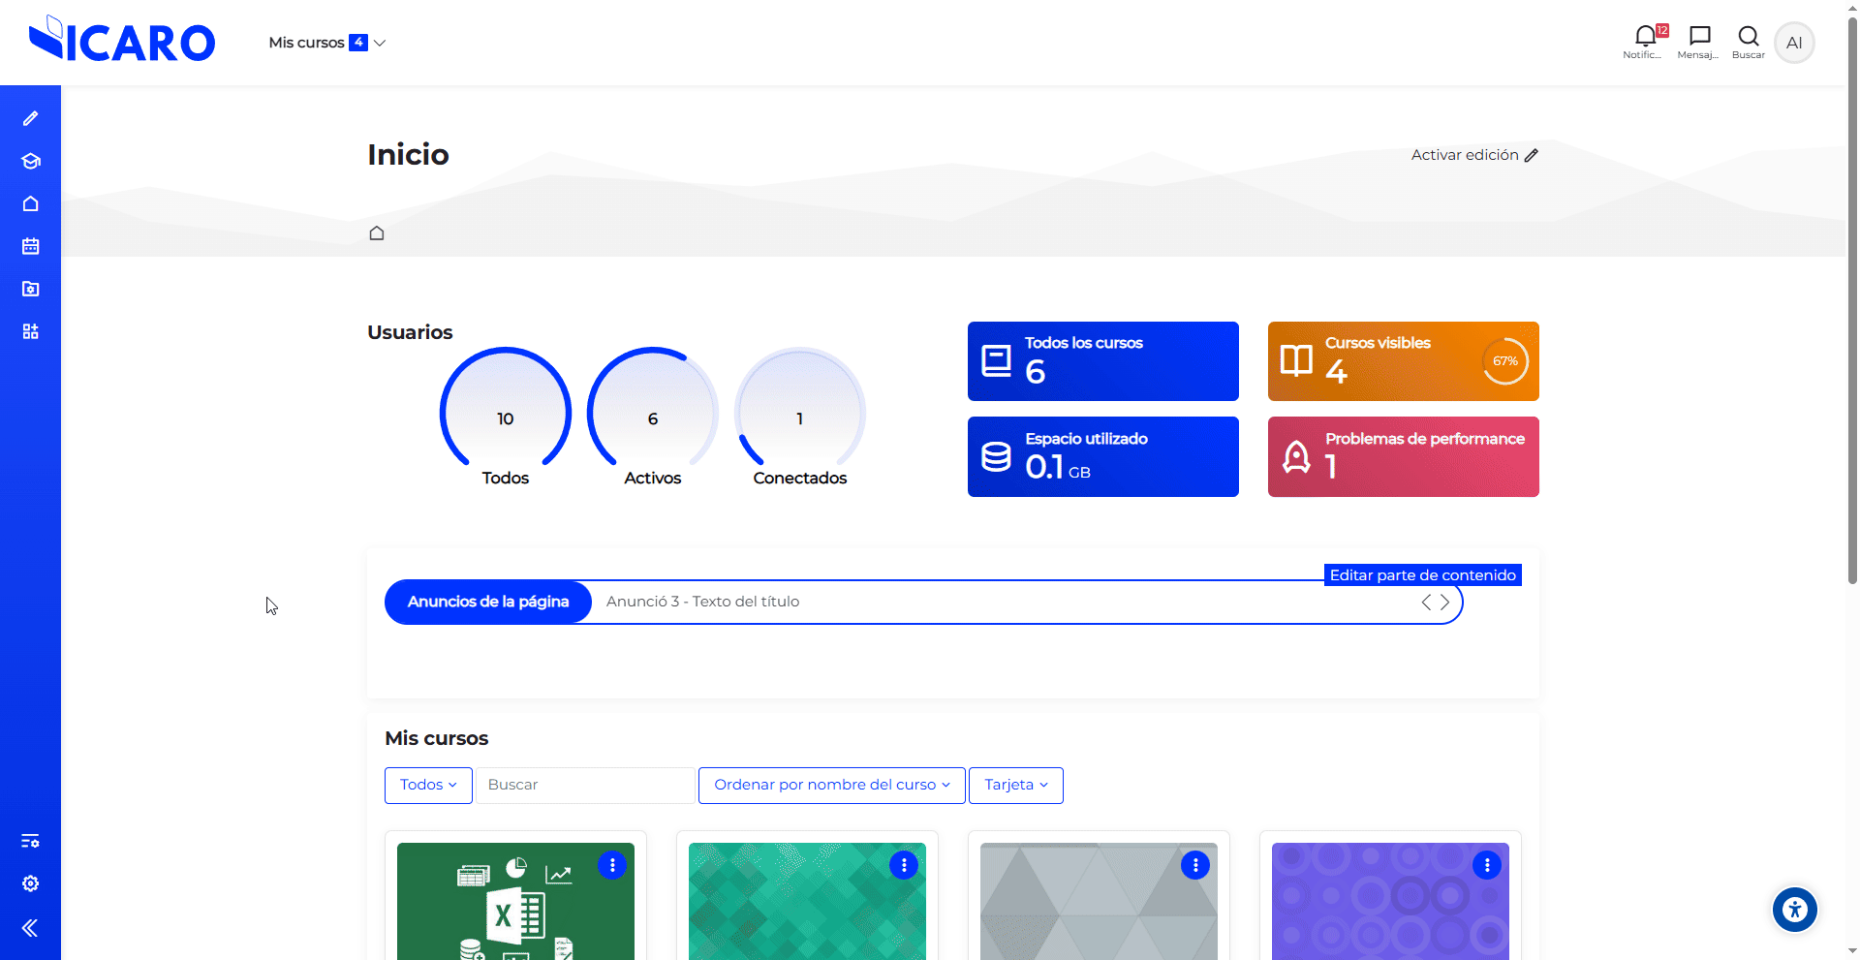Open the Mensajes chat icon
This screenshot has height=960, width=1860.
tap(1698, 37)
